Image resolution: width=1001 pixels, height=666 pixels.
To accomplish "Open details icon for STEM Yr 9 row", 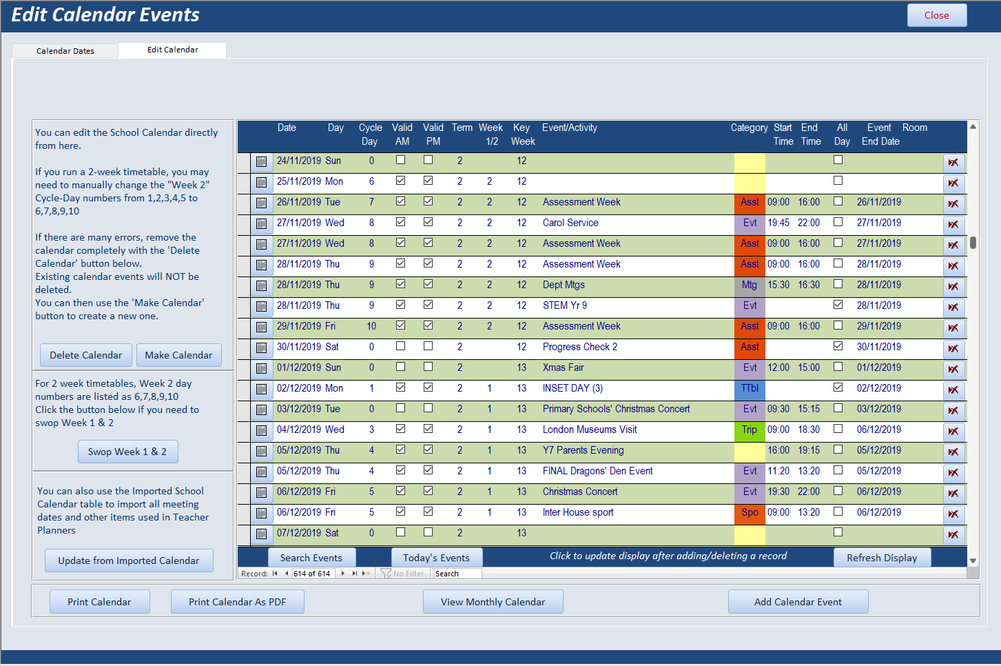I will point(261,307).
